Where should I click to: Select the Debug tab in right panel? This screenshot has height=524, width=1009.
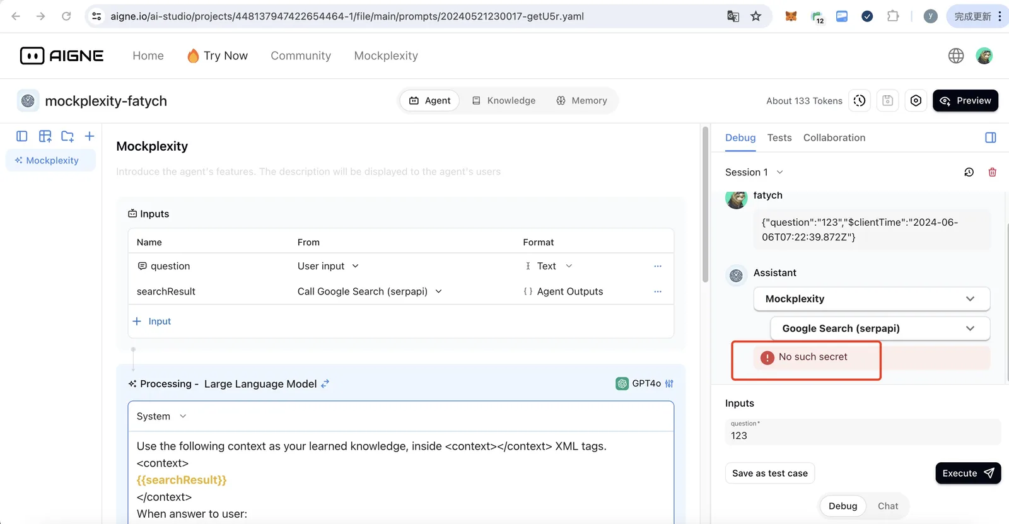740,137
